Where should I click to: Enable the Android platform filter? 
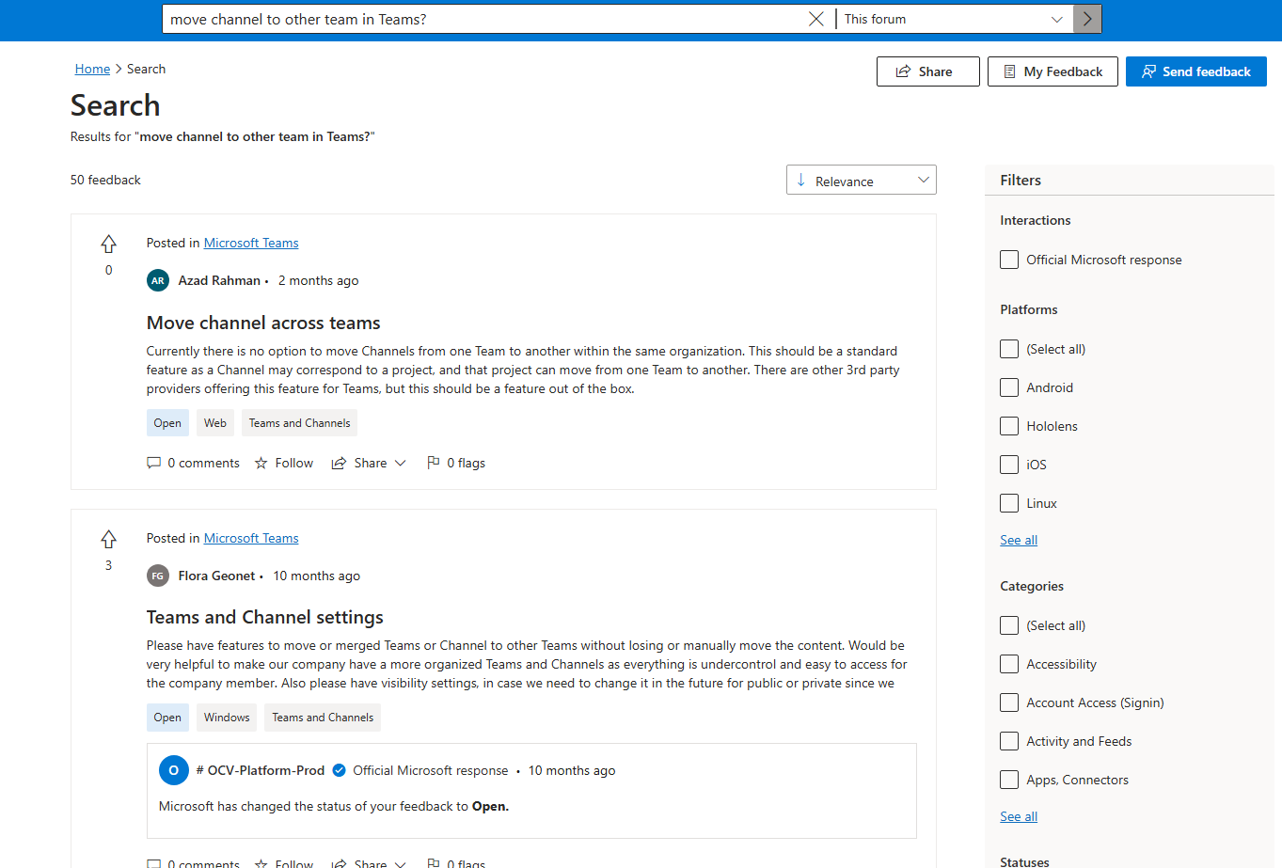point(1009,387)
